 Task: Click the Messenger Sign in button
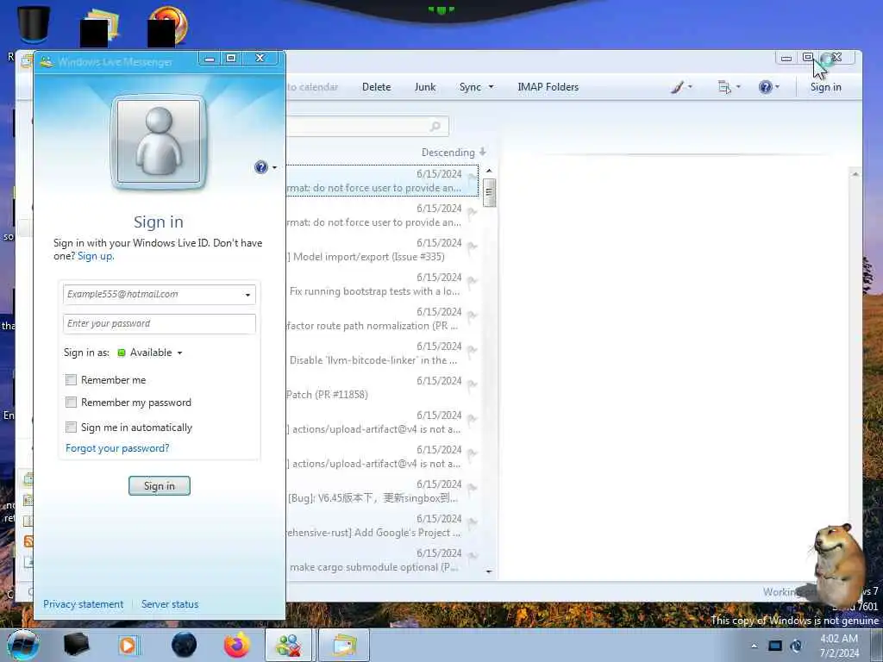160,486
